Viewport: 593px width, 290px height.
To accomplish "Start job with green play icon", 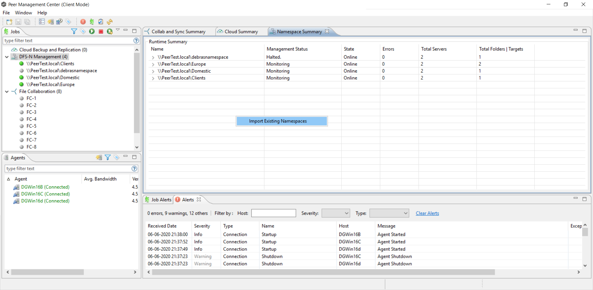I will point(92,31).
